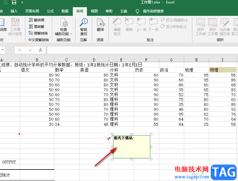The width and height of the screenshot is (238, 181).
Task: Select the highlighted 物理 header cell
Action: pos(222,70)
